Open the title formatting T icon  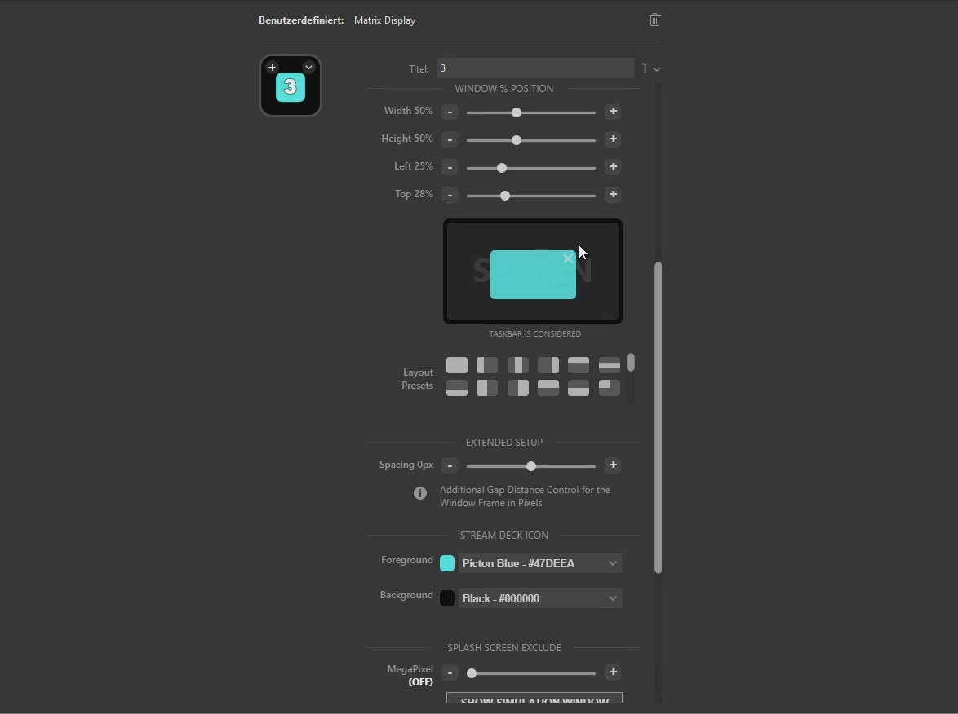point(645,68)
